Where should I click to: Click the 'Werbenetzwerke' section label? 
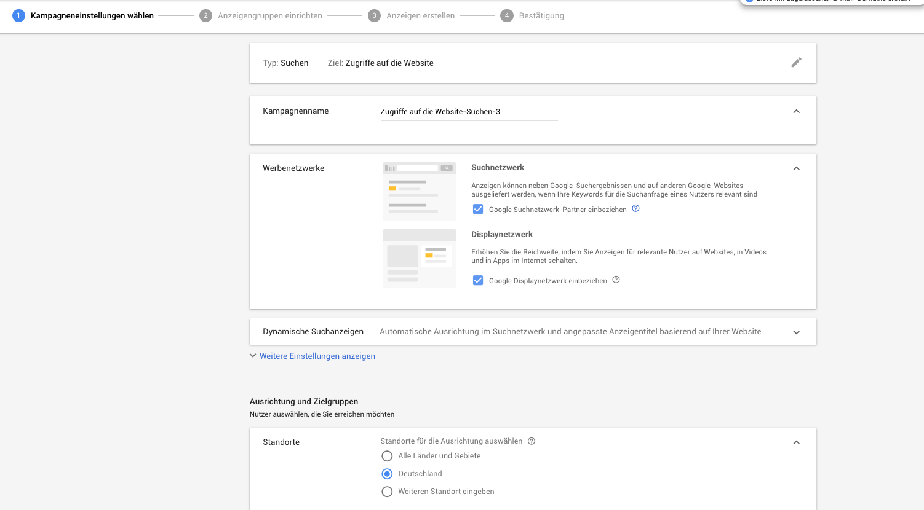coord(293,168)
